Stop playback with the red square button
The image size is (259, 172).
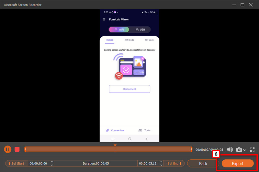(17, 149)
